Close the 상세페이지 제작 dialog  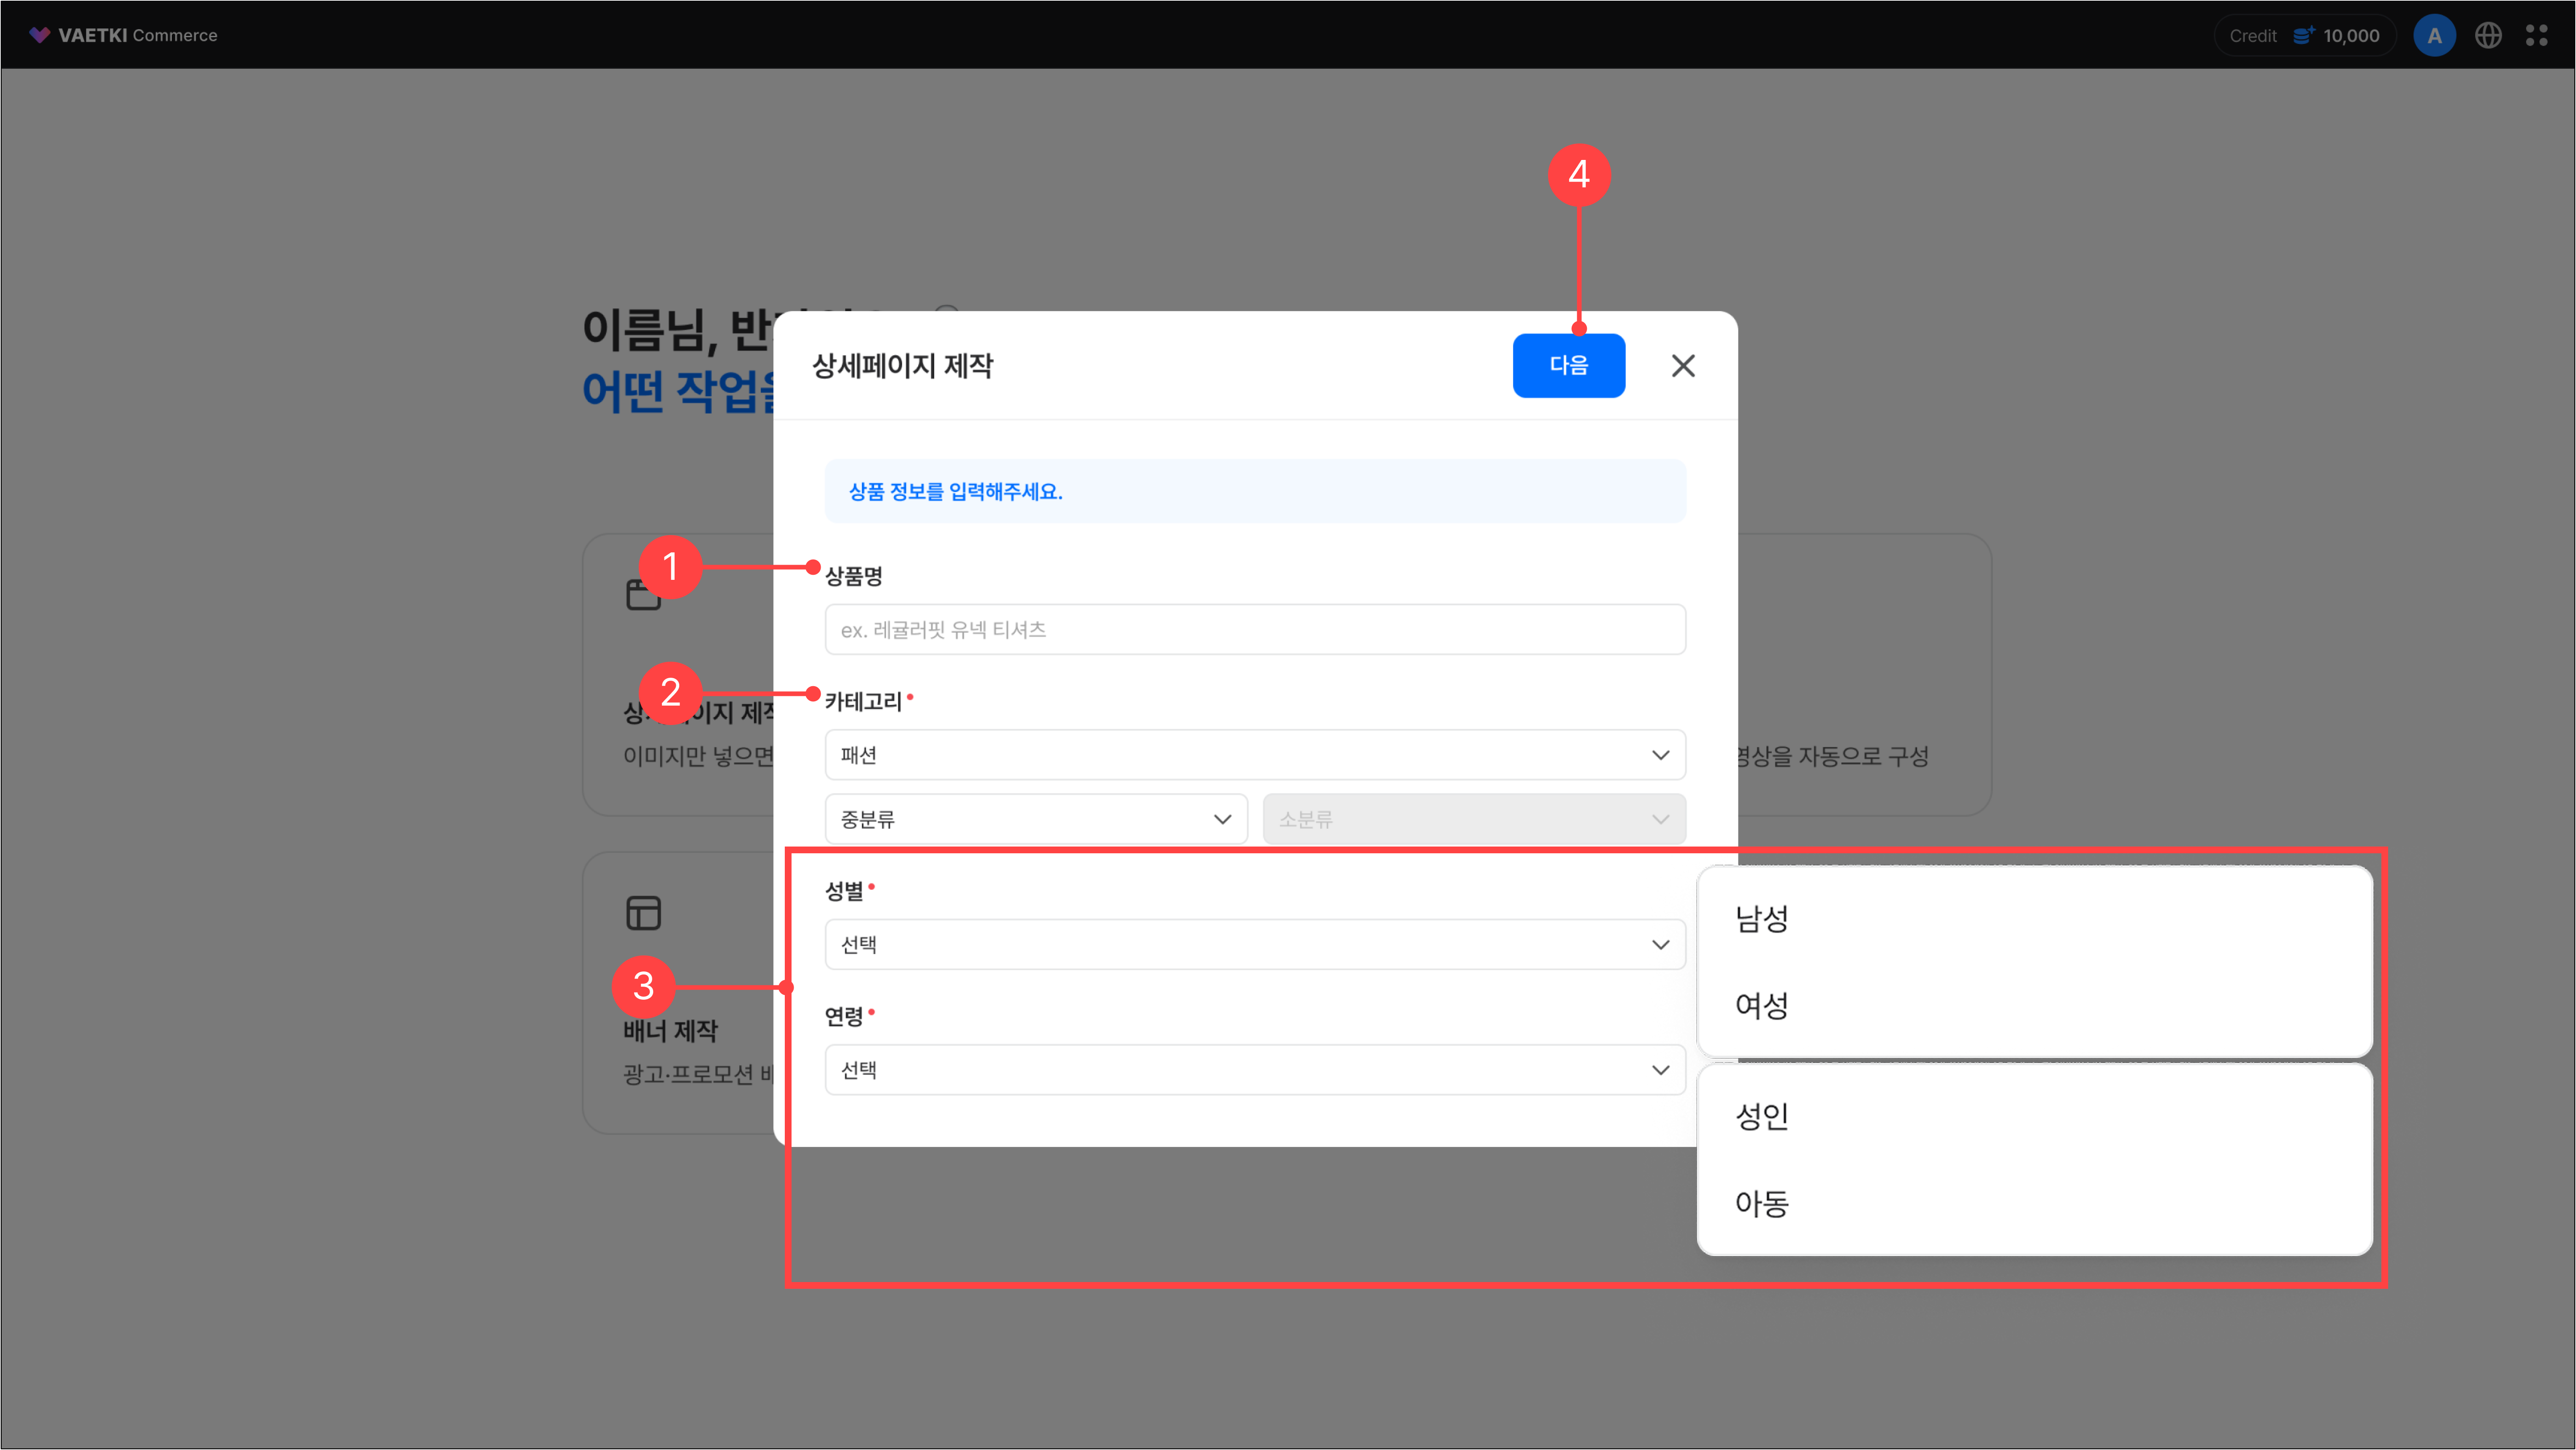coord(1683,366)
